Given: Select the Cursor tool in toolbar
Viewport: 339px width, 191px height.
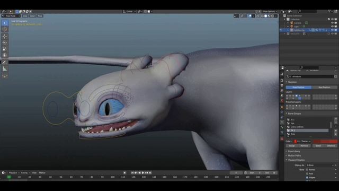Looking at the screenshot, I should (x=5, y=29).
